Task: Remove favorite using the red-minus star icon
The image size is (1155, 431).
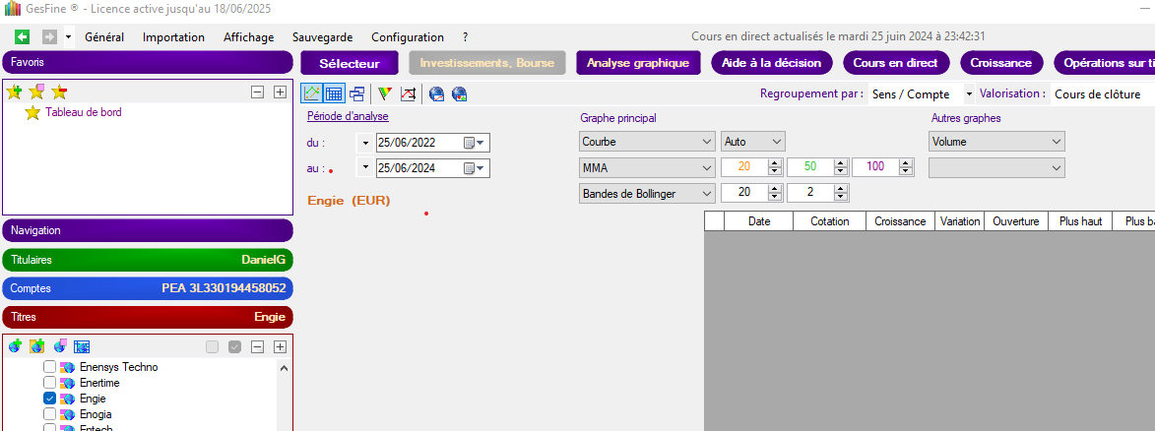Action: pos(59,92)
